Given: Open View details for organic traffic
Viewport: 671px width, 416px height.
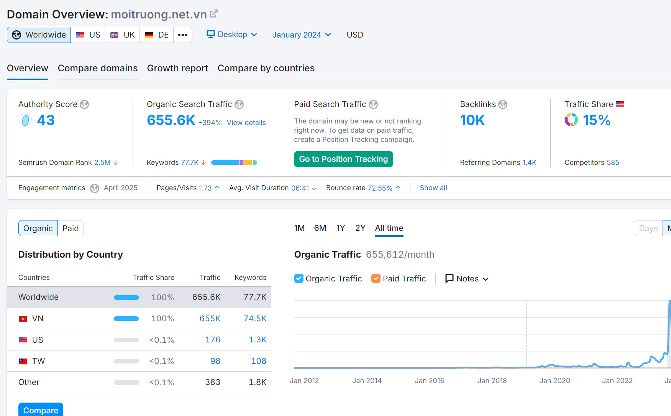Looking at the screenshot, I should pos(246,122).
